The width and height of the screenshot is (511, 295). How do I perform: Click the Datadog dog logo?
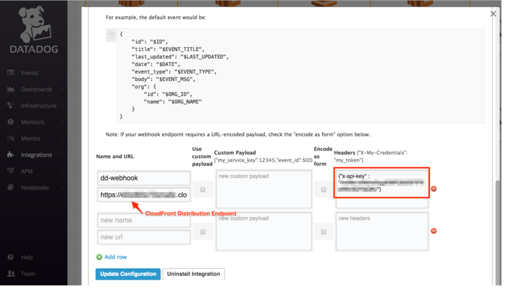tap(34, 24)
